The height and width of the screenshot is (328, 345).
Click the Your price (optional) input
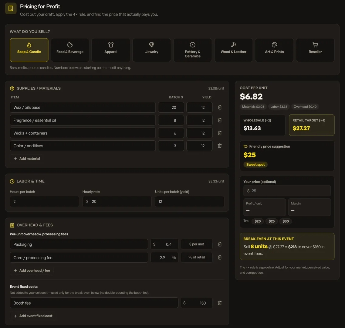click(x=287, y=190)
